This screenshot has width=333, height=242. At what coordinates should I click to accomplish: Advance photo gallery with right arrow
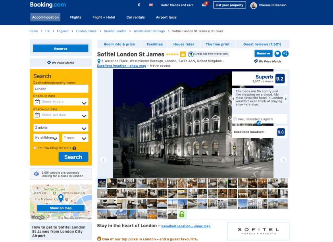coord(283,160)
